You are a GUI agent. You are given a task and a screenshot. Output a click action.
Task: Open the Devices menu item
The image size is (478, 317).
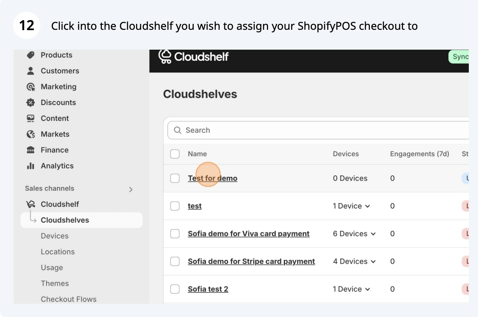54,236
